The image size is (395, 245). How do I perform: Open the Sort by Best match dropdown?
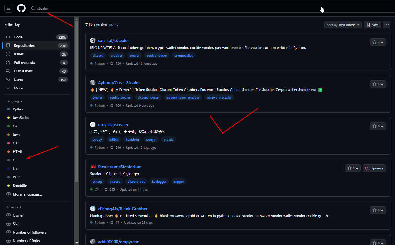(x=343, y=24)
